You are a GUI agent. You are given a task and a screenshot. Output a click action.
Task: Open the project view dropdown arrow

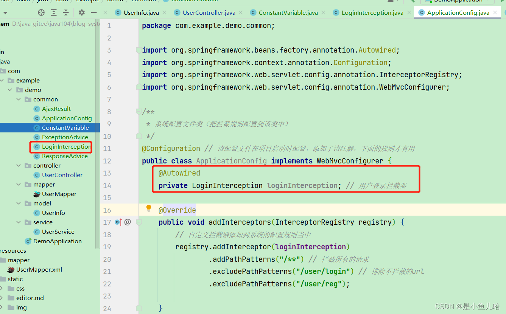tap(5, 13)
